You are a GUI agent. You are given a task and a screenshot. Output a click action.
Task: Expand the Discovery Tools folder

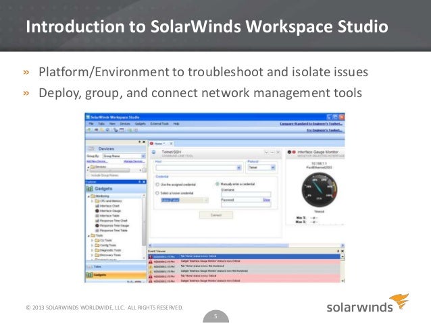coord(93,255)
